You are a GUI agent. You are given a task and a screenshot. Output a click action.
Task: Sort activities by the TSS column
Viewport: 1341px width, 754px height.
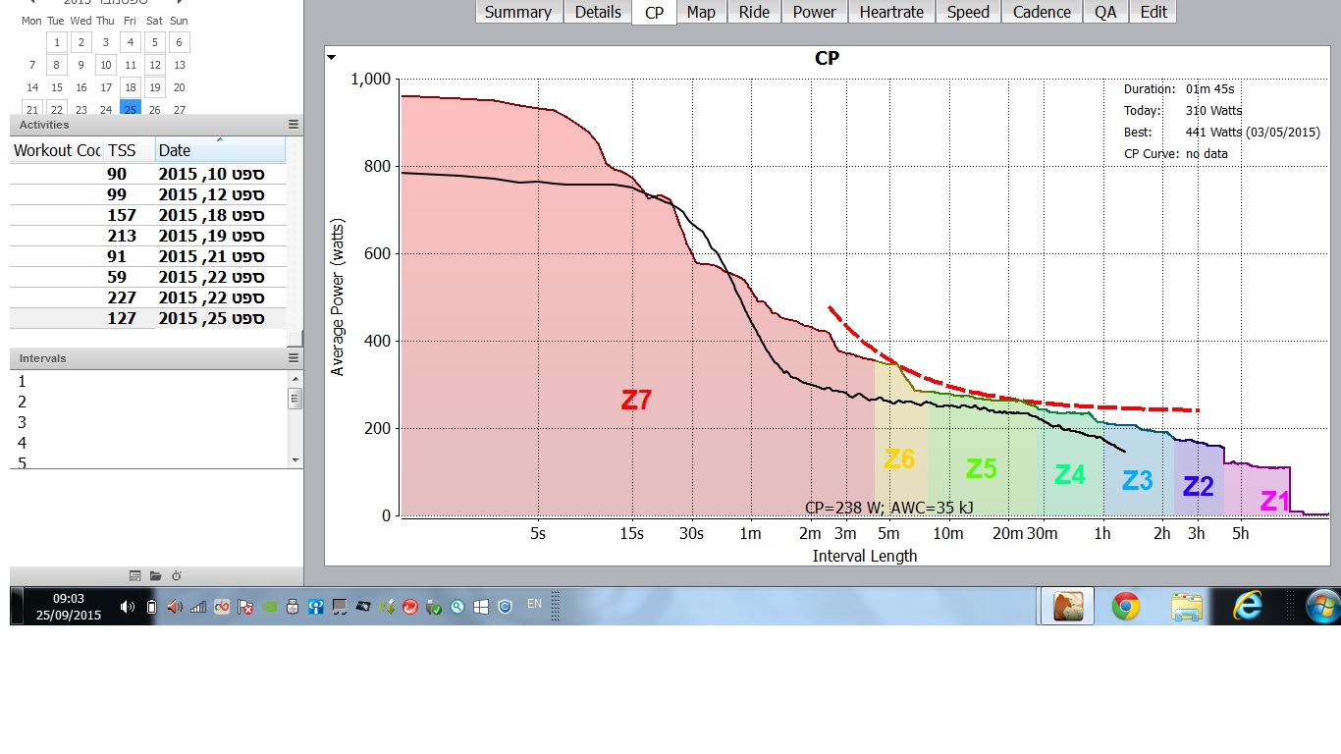tap(129, 150)
